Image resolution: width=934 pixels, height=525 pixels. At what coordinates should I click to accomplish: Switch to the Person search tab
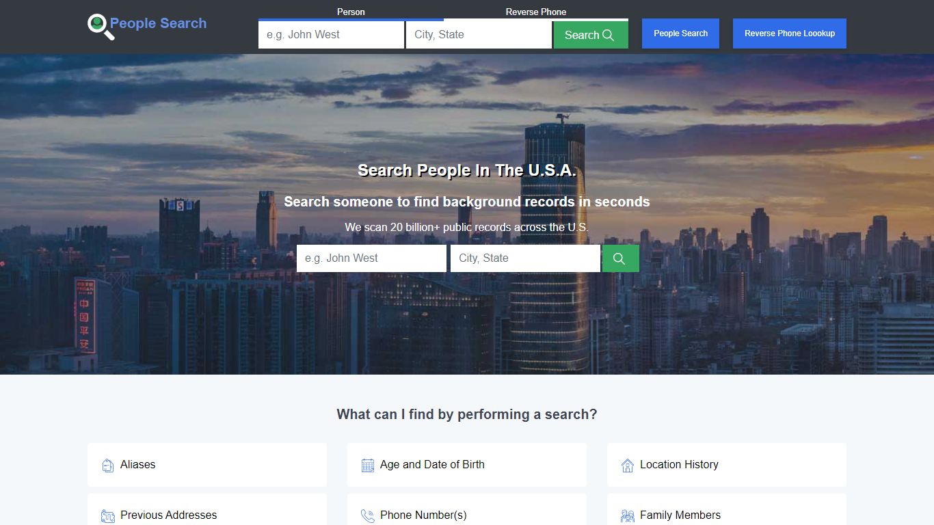(351, 12)
